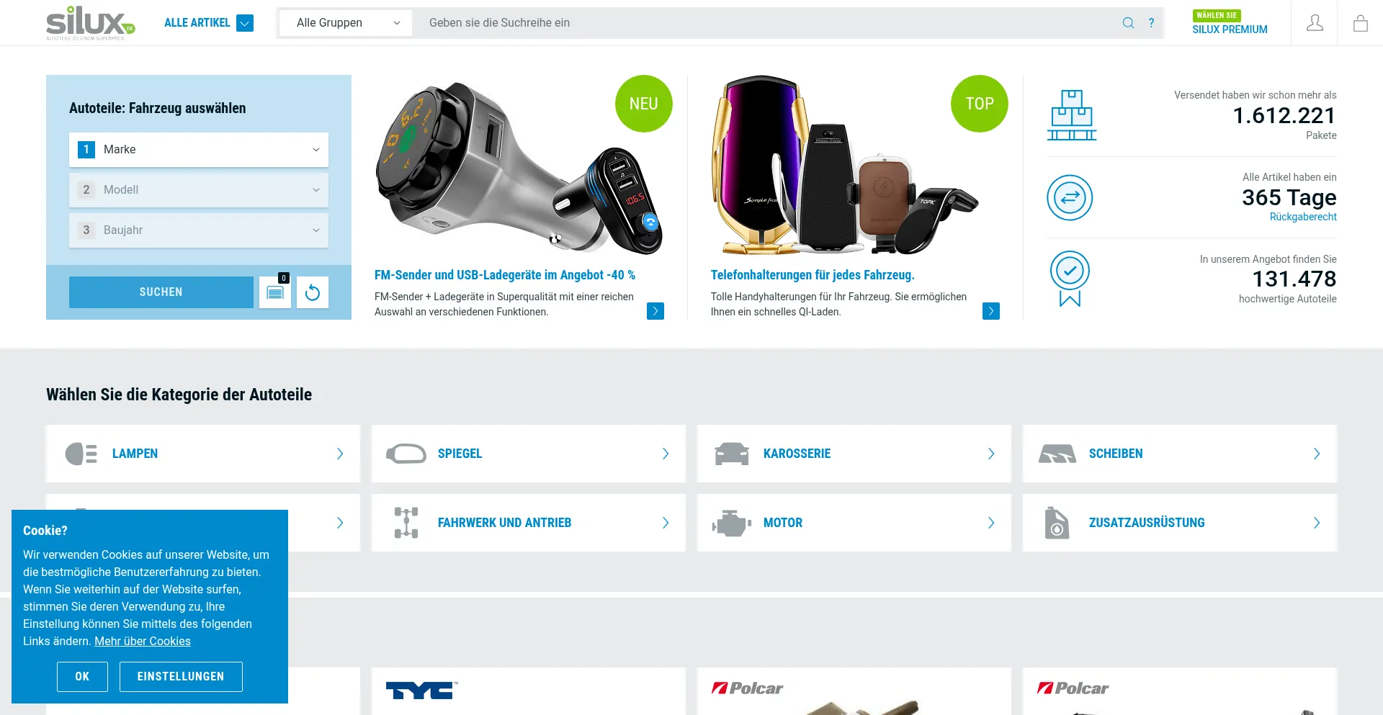Click the SUCHEN button
The height and width of the screenshot is (715, 1383).
pyautogui.click(x=161, y=292)
